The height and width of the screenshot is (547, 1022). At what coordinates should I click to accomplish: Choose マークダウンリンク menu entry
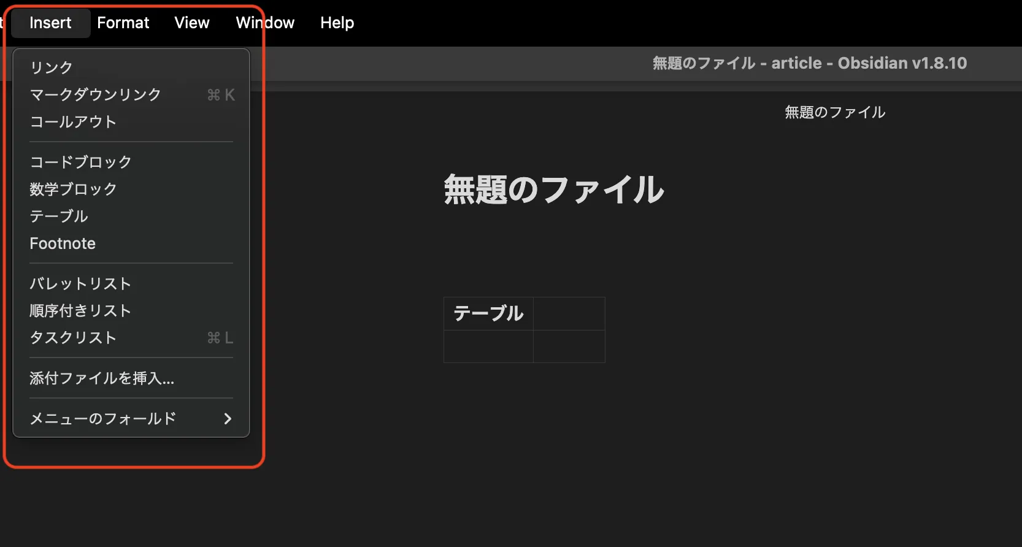[x=131, y=94]
